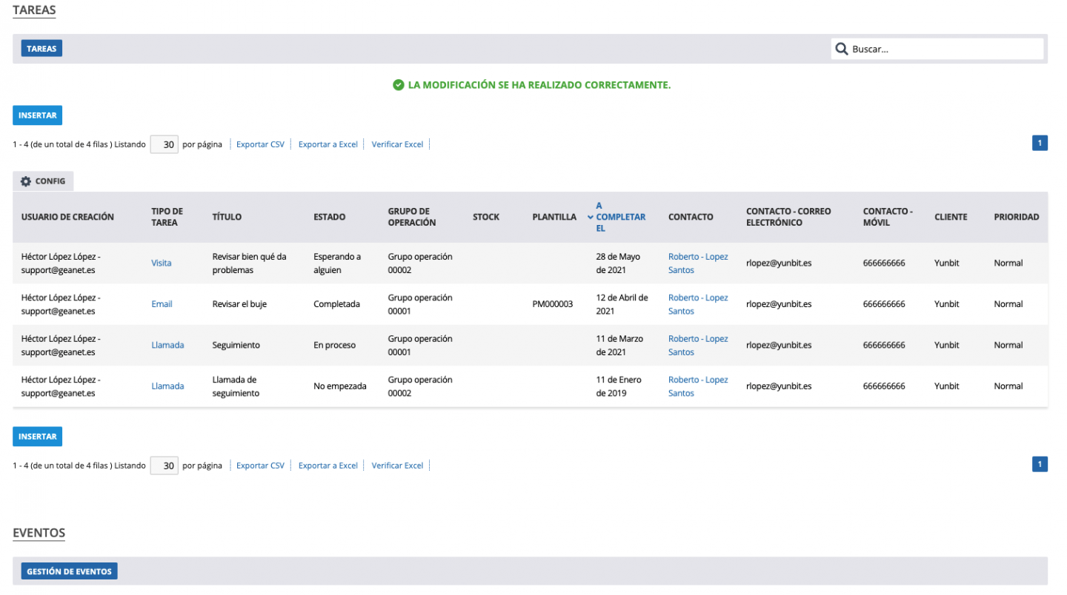The image size is (1067, 595).
Task: Click the CONFIG gear icon
Action: click(x=26, y=181)
